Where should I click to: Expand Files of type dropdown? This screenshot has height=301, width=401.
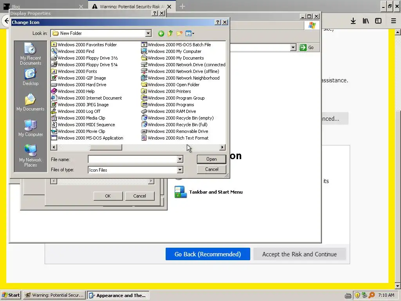180,170
